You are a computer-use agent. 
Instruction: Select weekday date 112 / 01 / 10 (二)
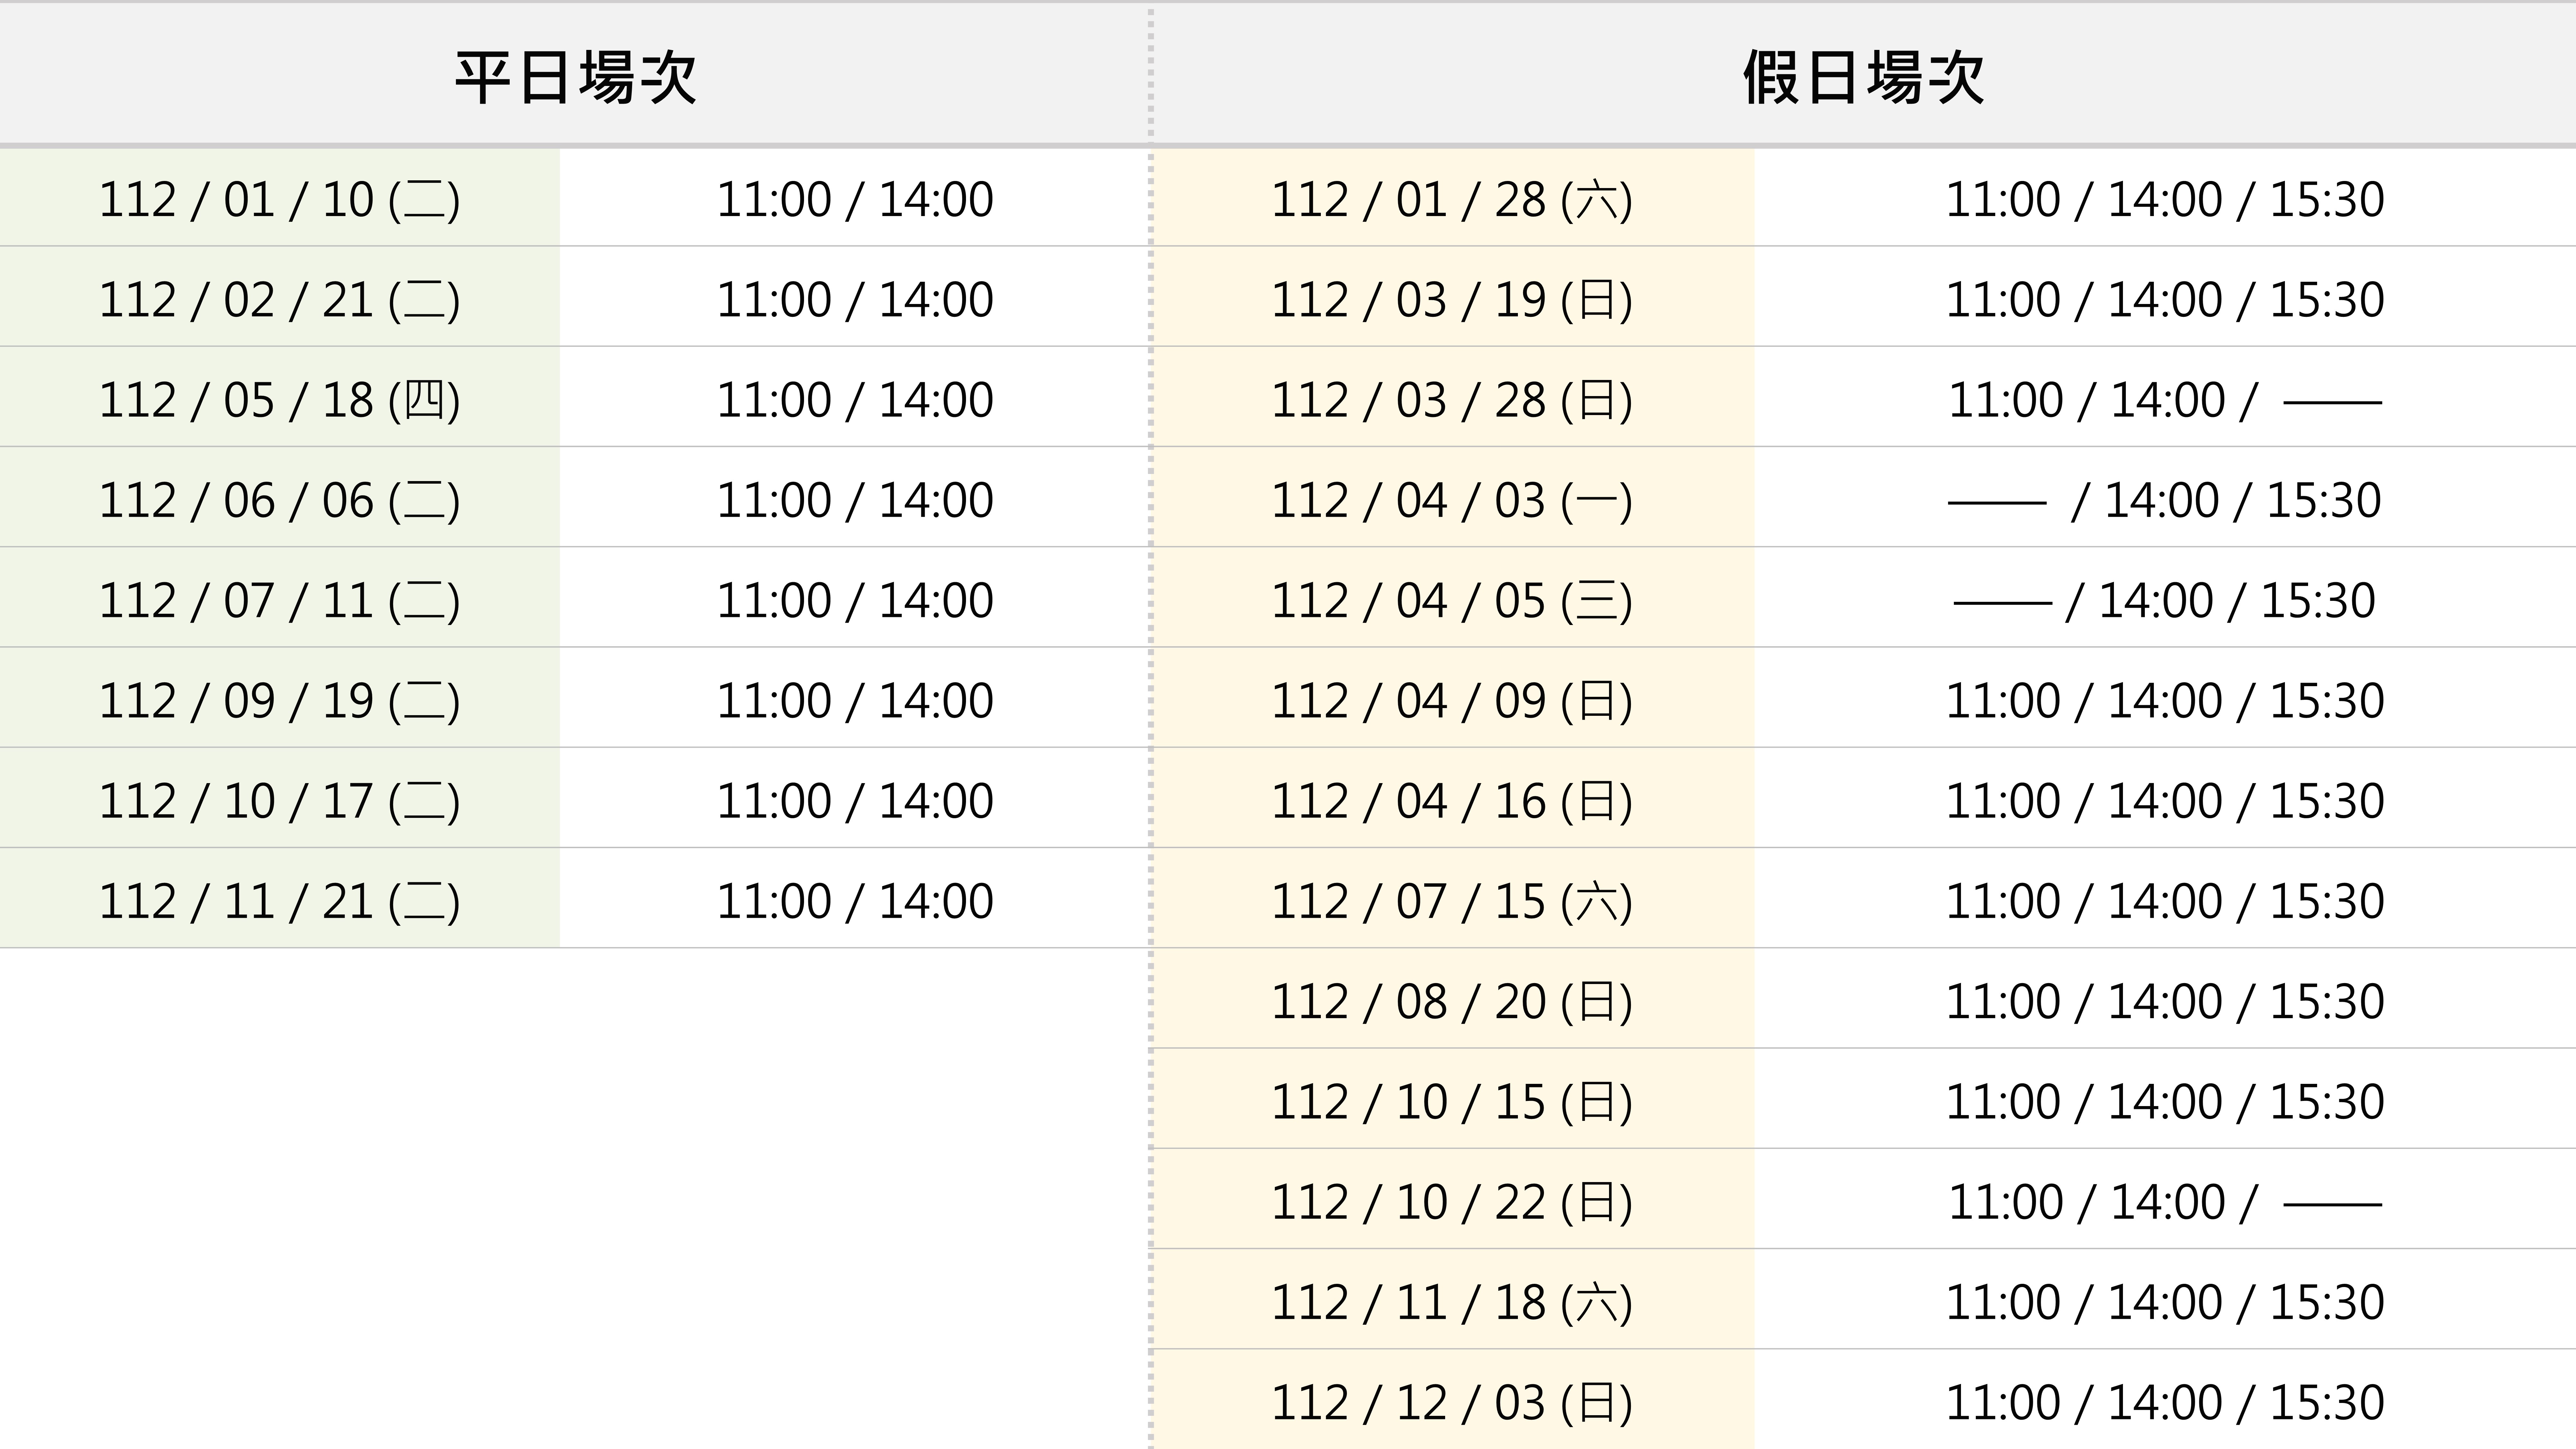coord(279,200)
